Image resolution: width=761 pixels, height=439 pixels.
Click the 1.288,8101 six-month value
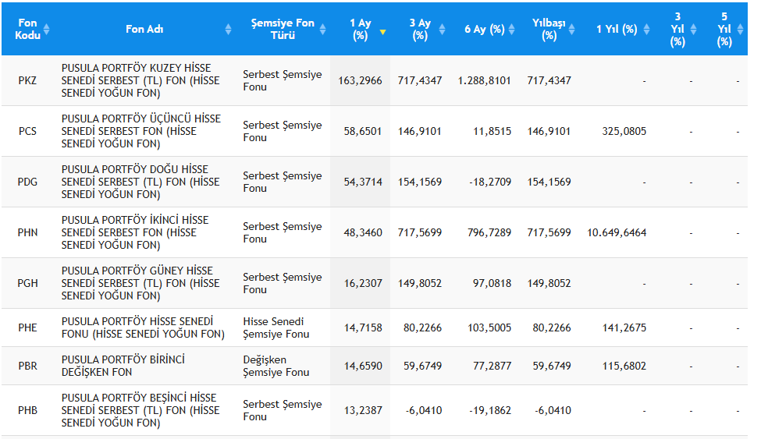point(485,80)
